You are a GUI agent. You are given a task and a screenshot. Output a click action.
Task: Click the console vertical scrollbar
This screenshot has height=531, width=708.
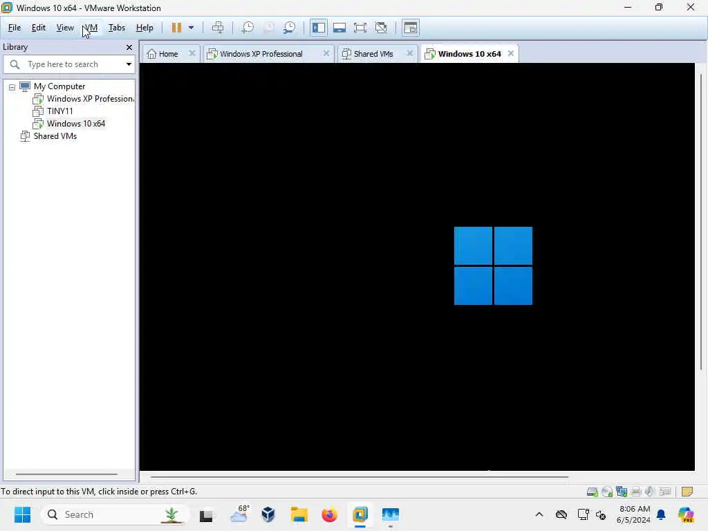(x=701, y=221)
